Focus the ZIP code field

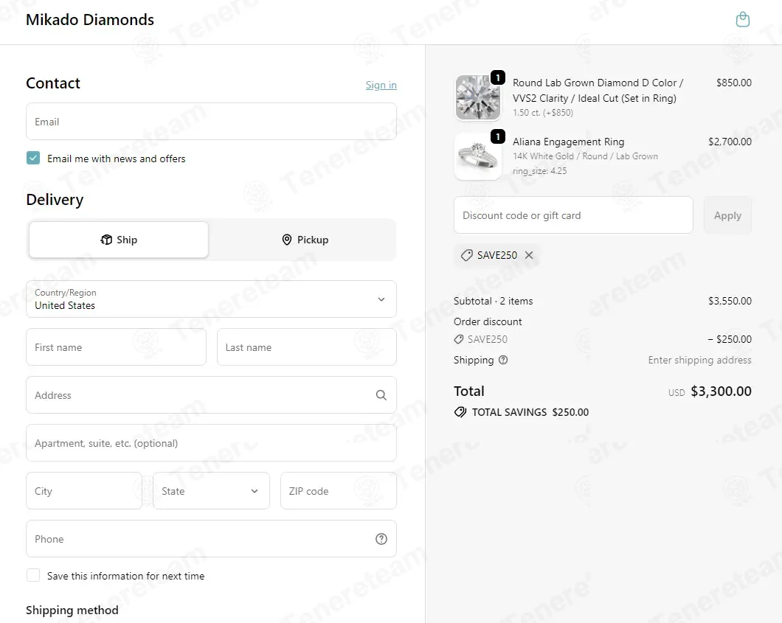click(338, 491)
